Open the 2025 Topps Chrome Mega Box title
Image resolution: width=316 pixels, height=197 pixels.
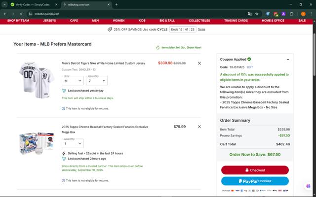[105, 130]
